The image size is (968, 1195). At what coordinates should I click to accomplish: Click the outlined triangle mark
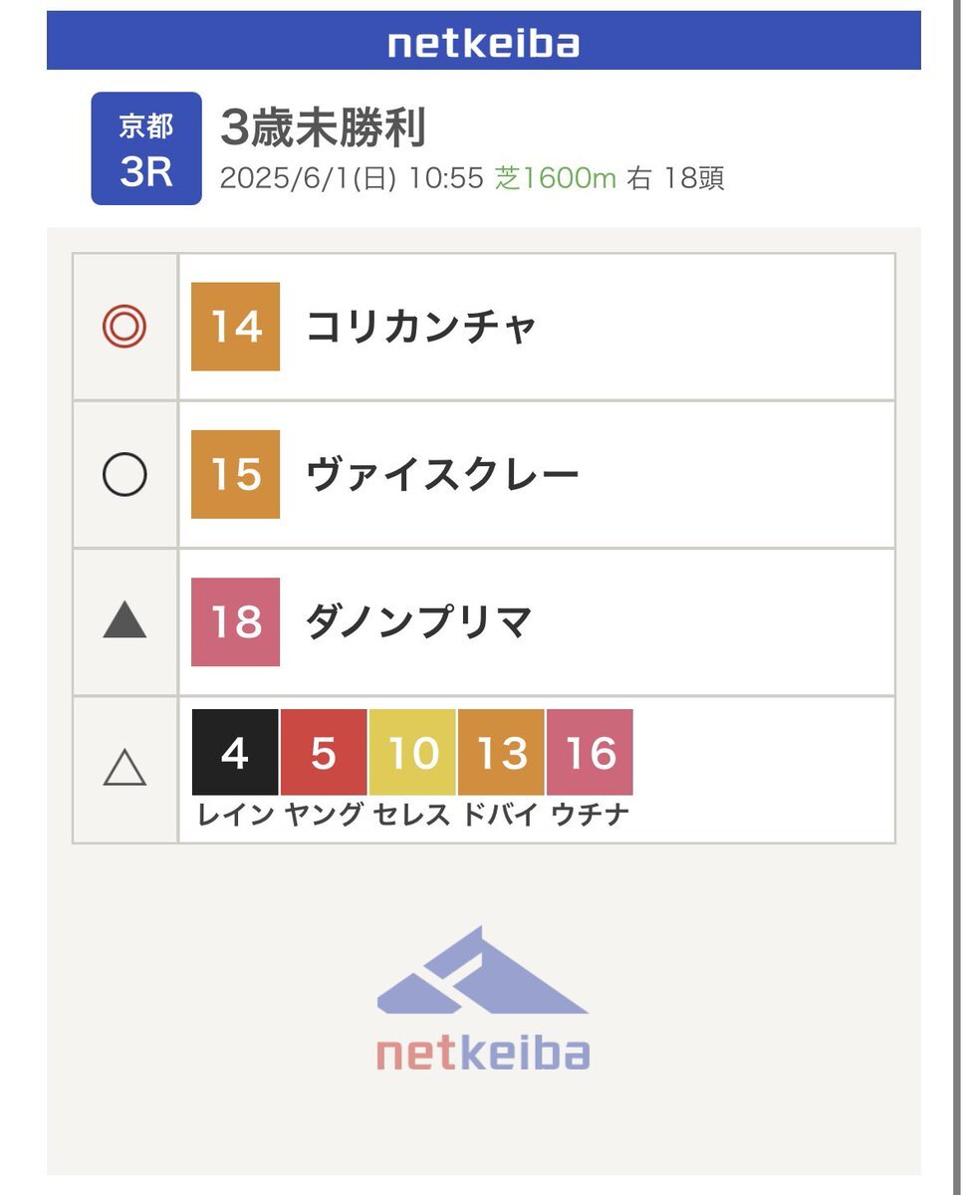[124, 768]
